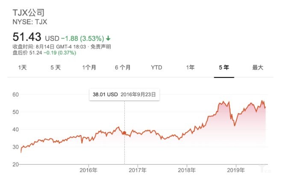This screenshot has width=282, height=186.
Task: Click the 2017年 axis label
Action: 138,170
